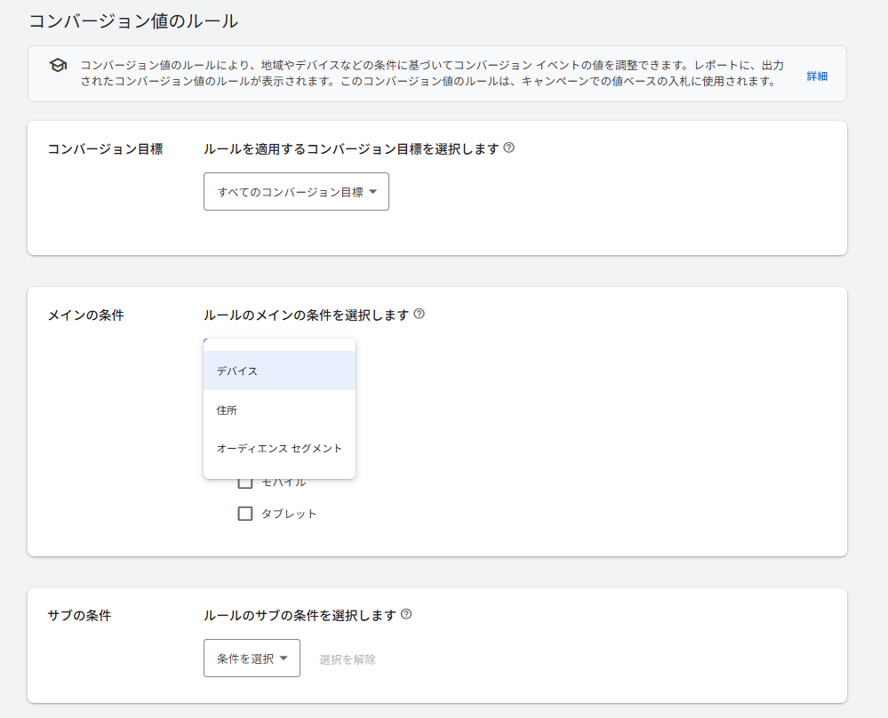Tick the モバイル checkbox
Image resolution: width=888 pixels, height=718 pixels.
[x=245, y=483]
